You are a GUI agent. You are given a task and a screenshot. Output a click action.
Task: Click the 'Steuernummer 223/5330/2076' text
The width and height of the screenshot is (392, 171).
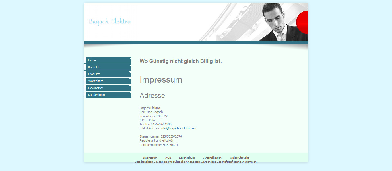(161, 136)
